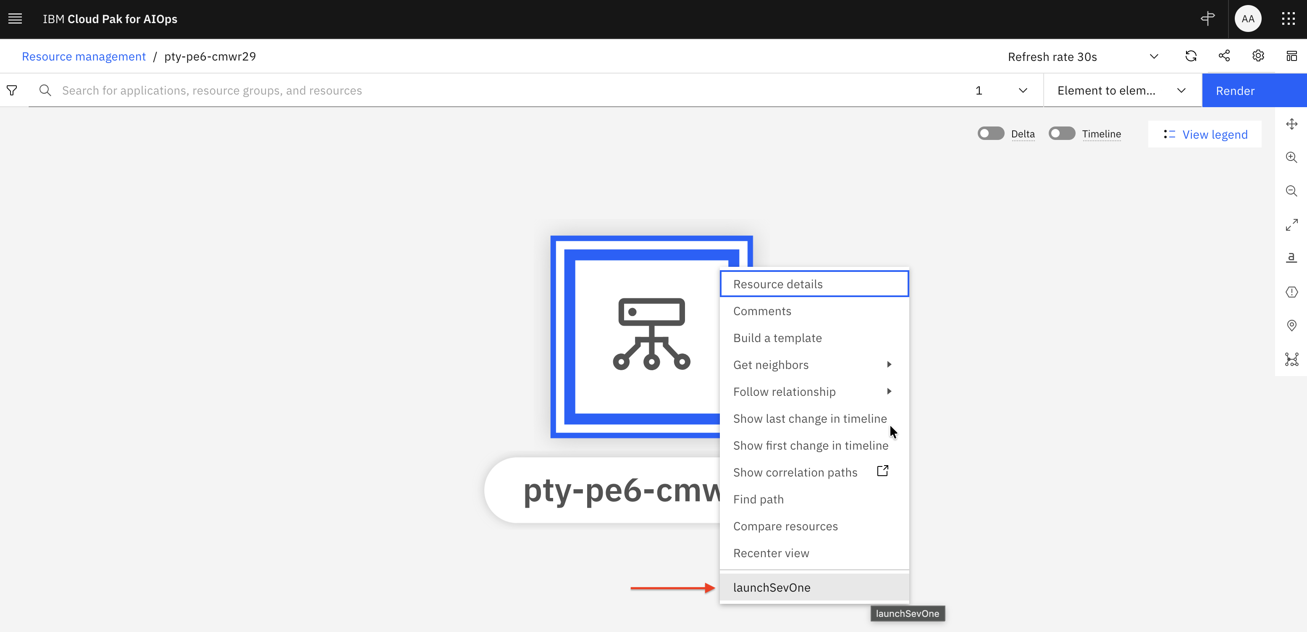Click the alert status hexagon icon

(x=1291, y=292)
